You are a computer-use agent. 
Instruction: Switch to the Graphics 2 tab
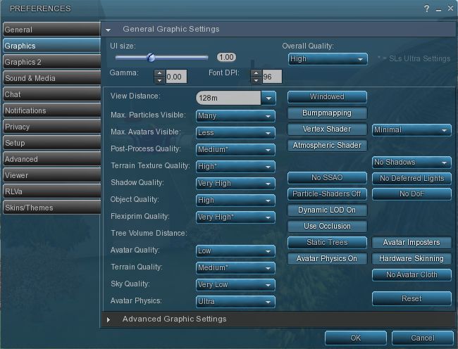click(51, 62)
